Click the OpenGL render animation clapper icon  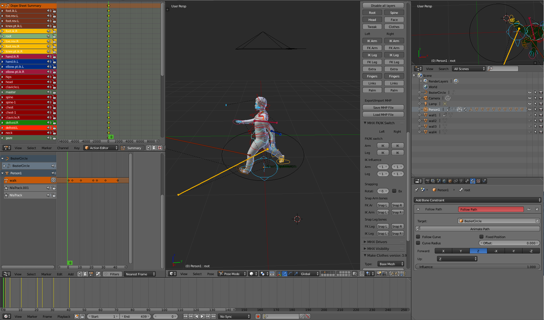click(385, 274)
